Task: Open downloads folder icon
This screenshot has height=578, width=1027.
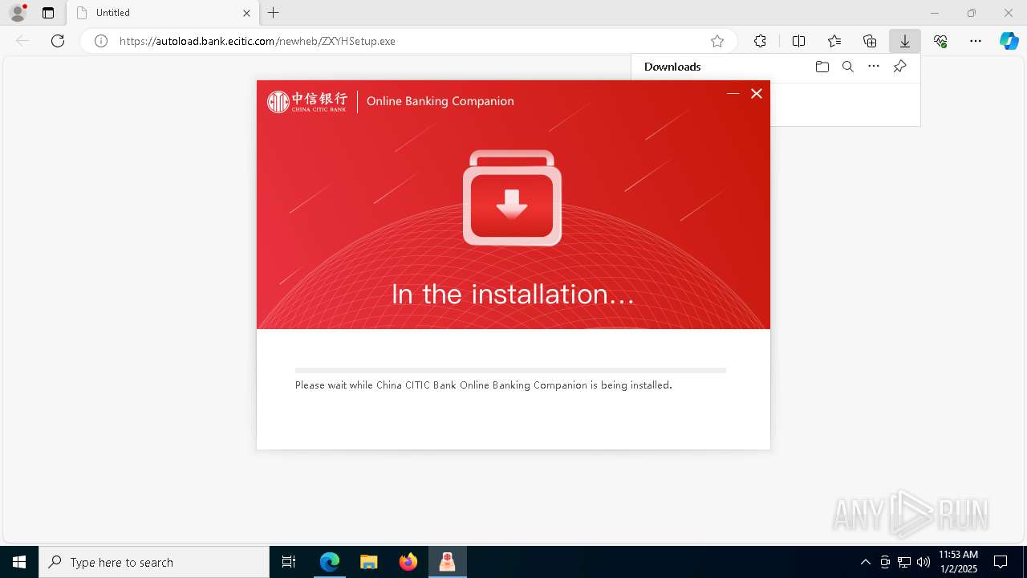Action: click(x=822, y=67)
